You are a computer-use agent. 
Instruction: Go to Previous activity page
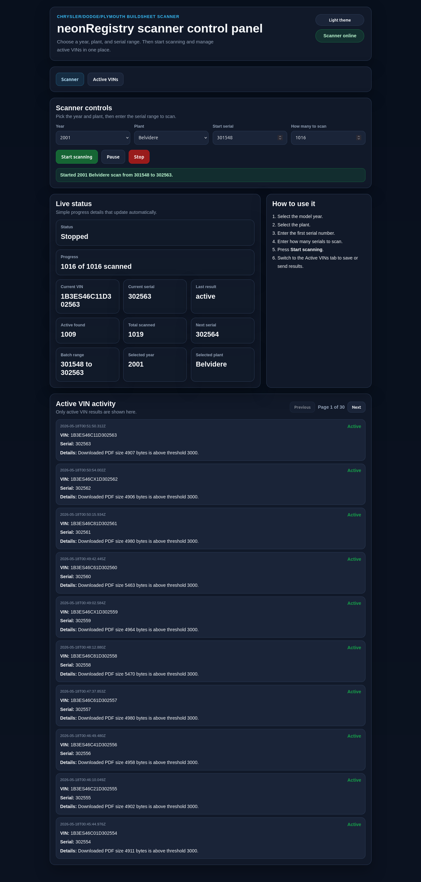click(x=302, y=407)
